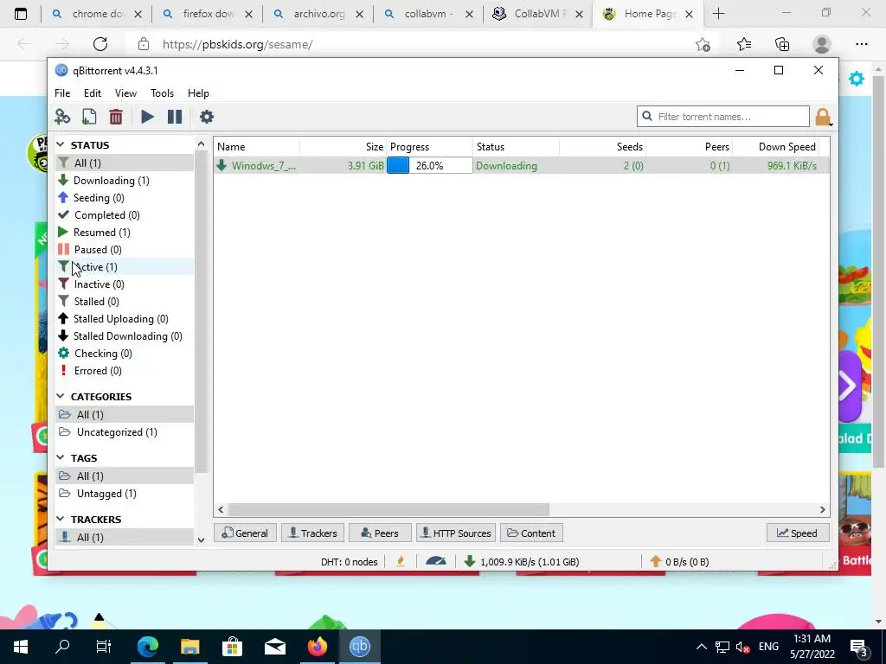Click the lock UI padlock icon
Screen dimensions: 886x664
[x=823, y=117]
